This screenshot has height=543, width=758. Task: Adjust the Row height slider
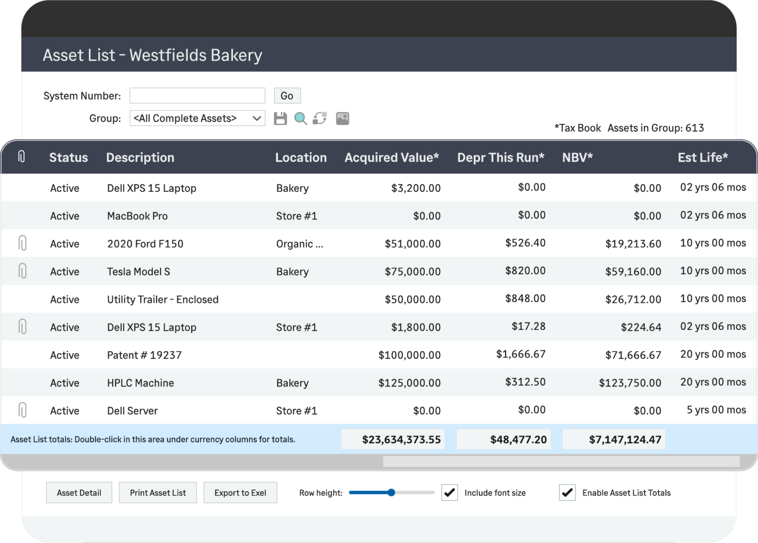[x=391, y=492]
